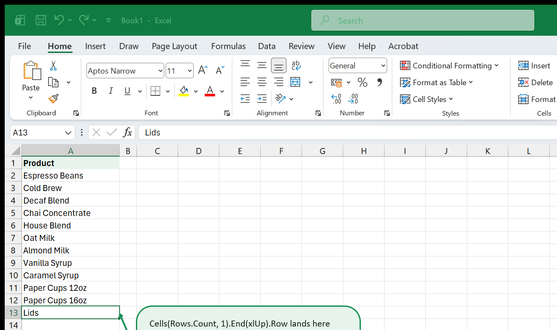Expand the Paste options arrow

31,98
